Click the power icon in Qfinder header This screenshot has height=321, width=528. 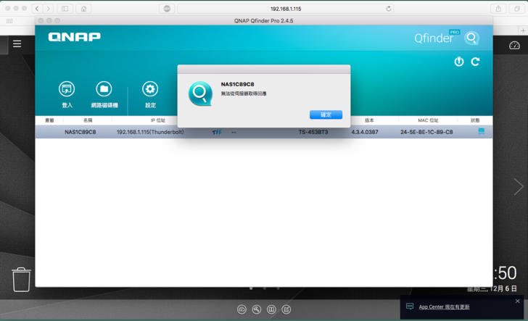pos(459,62)
